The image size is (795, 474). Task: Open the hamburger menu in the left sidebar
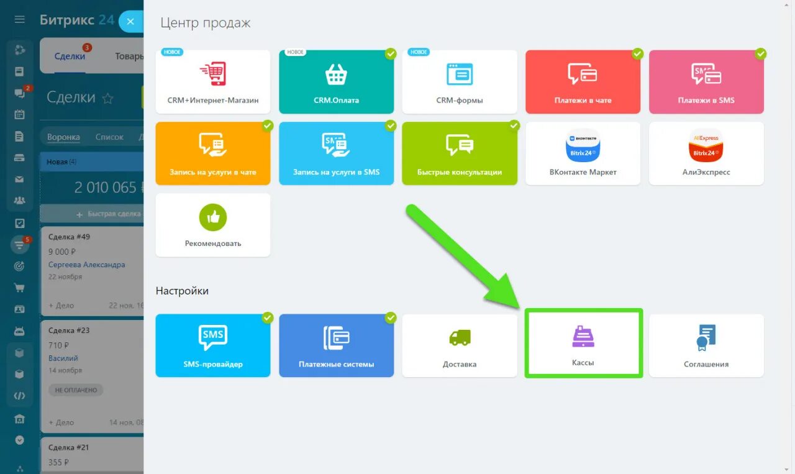[x=19, y=19]
